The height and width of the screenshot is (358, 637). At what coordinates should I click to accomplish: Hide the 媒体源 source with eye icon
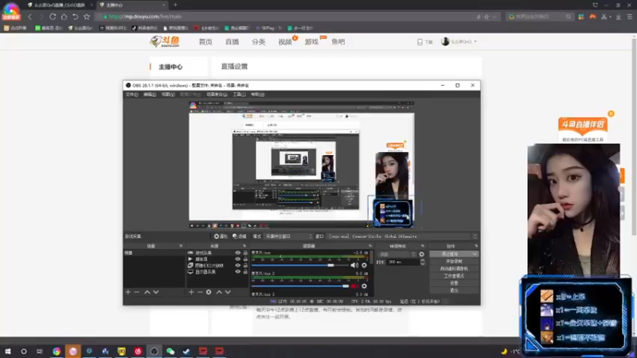[237, 259]
